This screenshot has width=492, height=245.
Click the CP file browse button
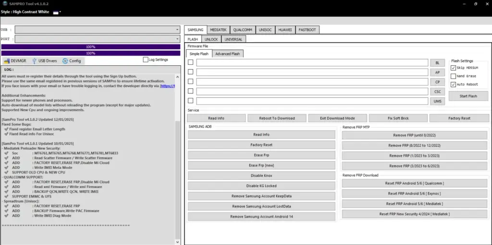(x=437, y=82)
